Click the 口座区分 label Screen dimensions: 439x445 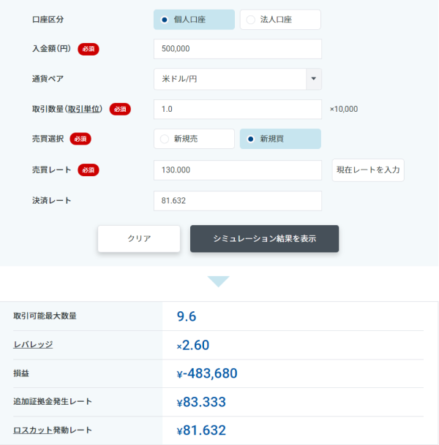(48, 20)
